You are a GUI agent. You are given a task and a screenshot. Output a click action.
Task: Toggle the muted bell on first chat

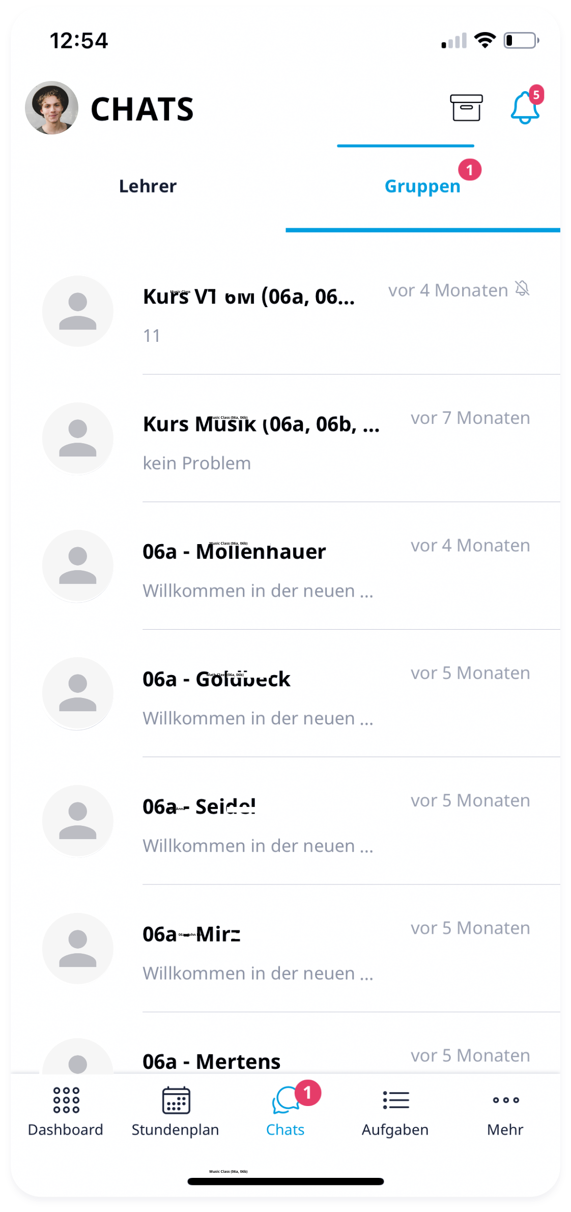pos(522,289)
